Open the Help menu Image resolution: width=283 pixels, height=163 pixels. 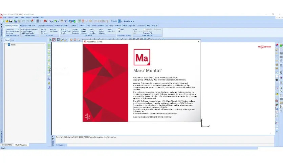[42, 18]
